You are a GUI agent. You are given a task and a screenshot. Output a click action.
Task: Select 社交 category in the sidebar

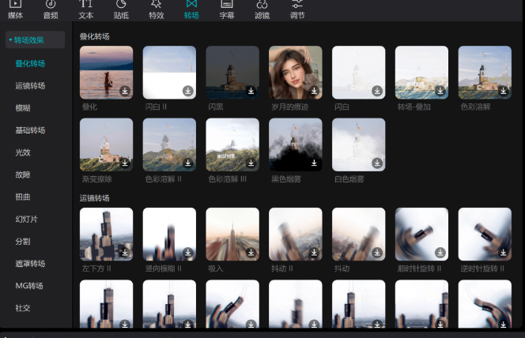[x=23, y=308]
